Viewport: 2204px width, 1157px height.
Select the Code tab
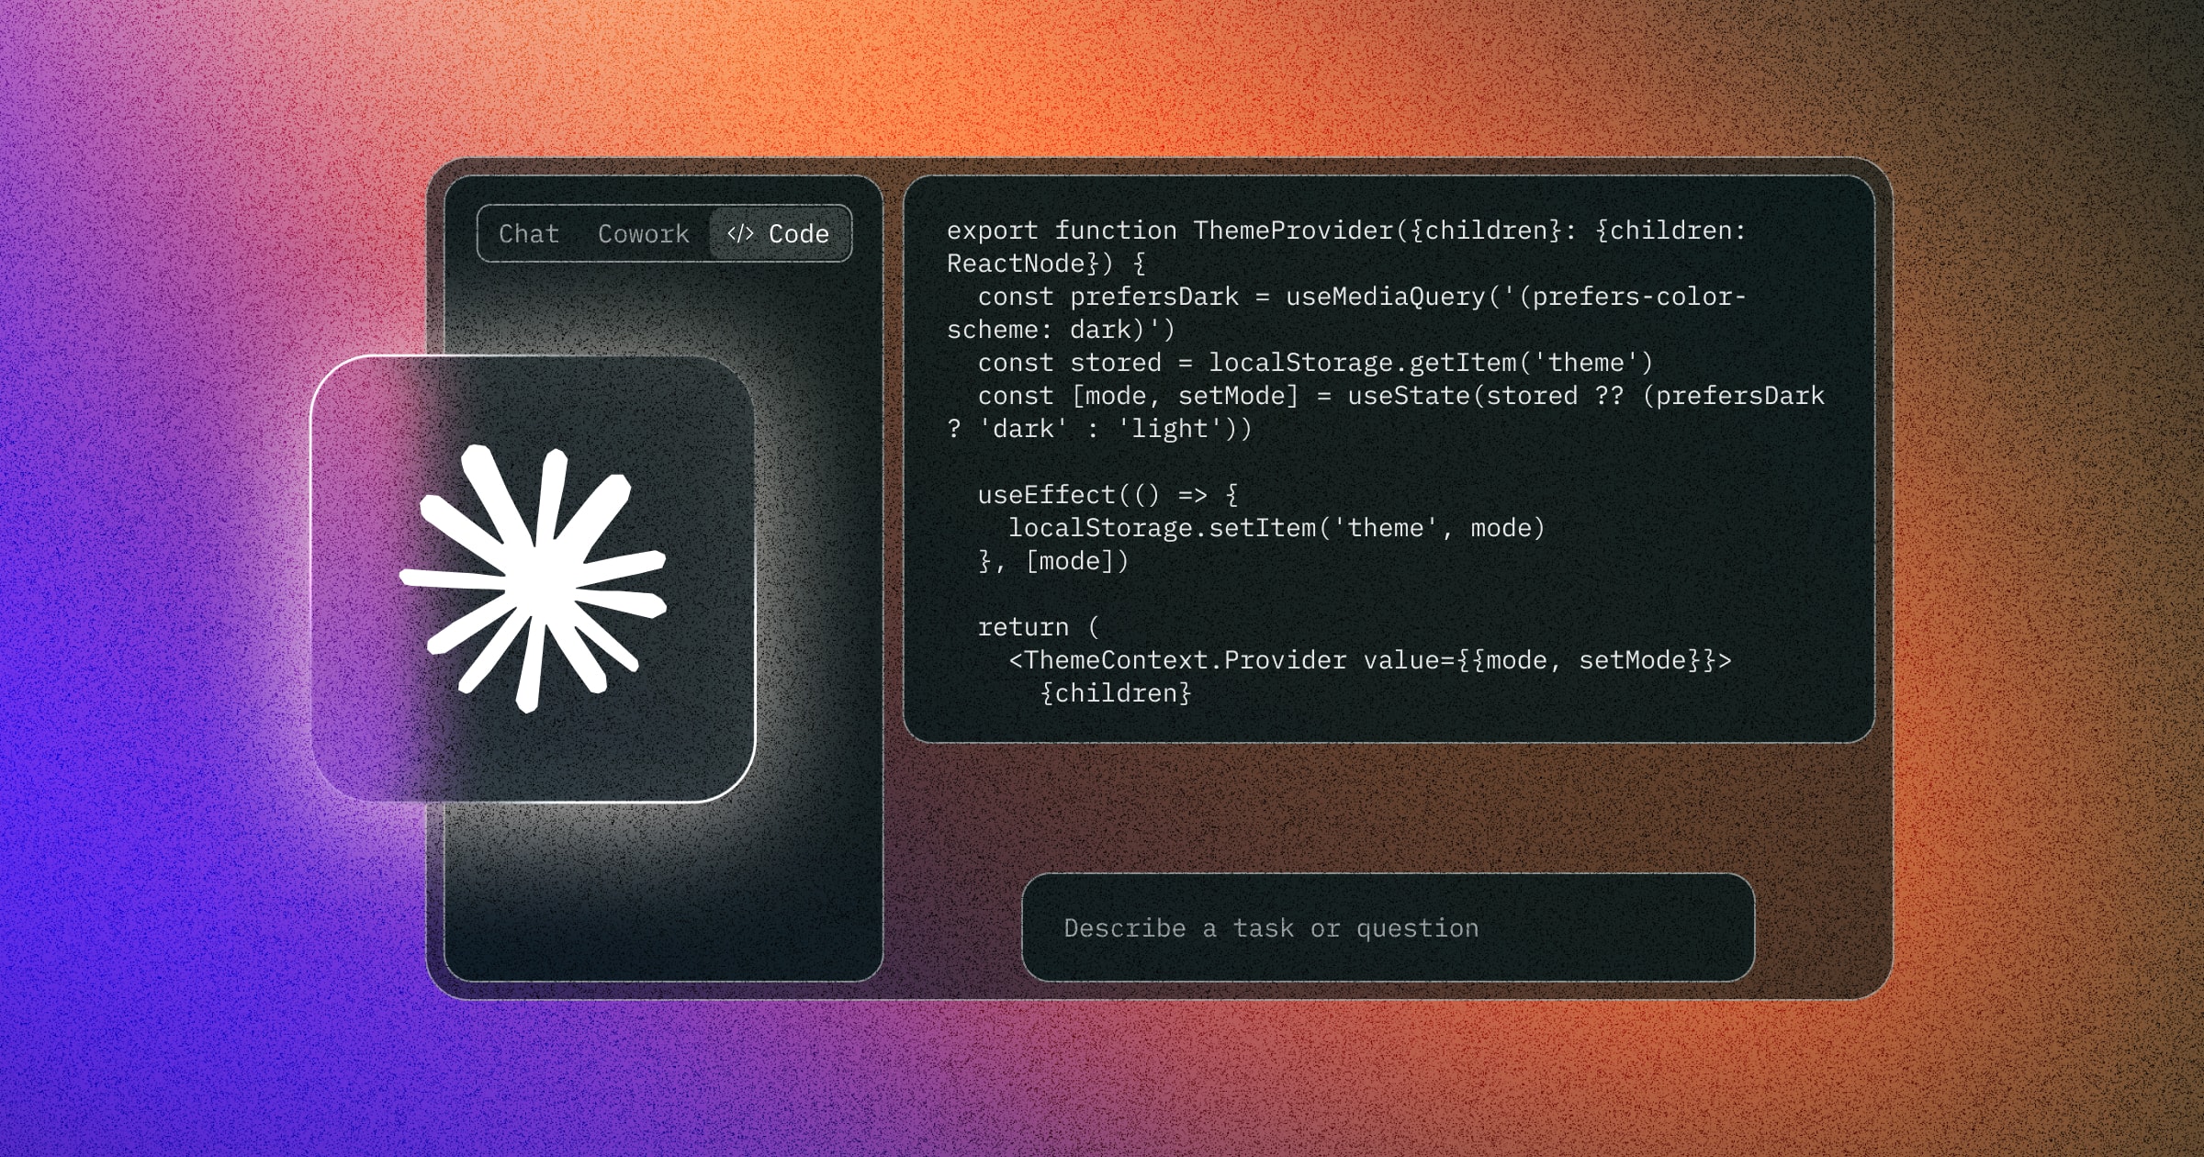(x=779, y=234)
